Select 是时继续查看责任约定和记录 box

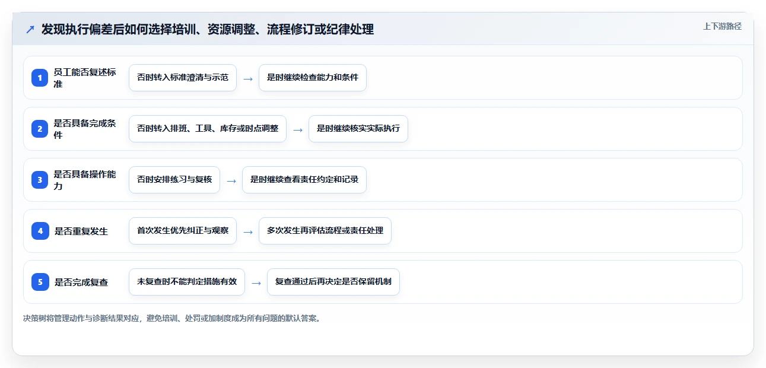point(304,180)
